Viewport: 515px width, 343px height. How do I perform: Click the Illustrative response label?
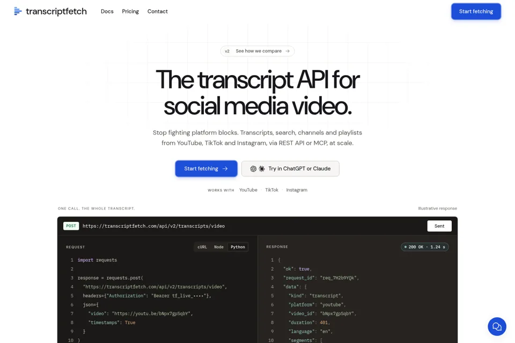(438, 208)
